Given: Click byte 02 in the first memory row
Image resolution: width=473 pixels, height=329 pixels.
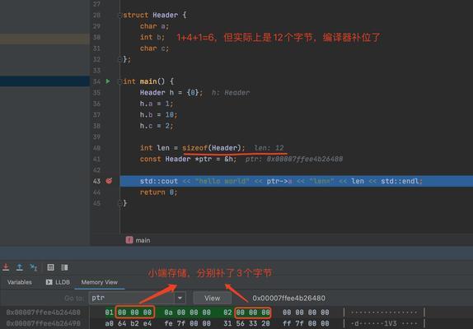Looking at the screenshot, I should pyautogui.click(x=227, y=313).
